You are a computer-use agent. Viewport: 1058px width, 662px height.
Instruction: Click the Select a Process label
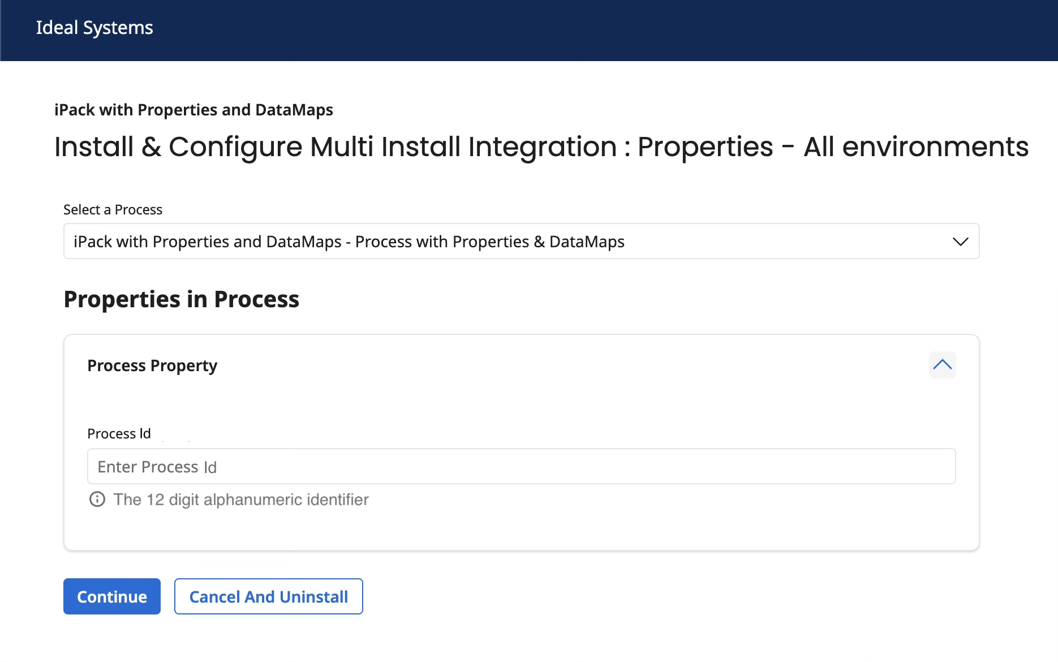[113, 210]
